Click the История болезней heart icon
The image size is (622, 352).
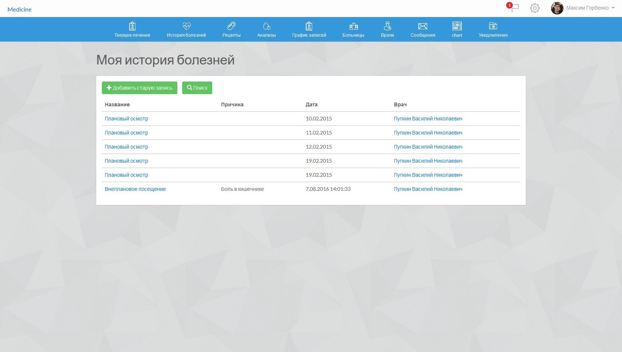(x=186, y=26)
